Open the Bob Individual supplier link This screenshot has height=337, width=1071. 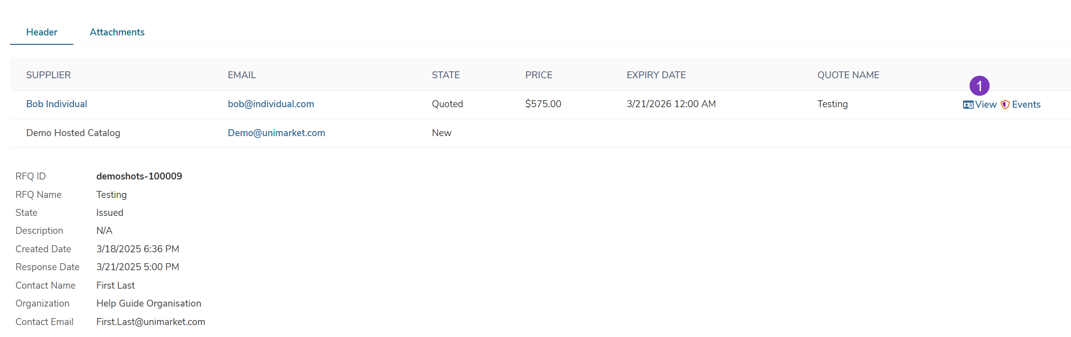(56, 104)
